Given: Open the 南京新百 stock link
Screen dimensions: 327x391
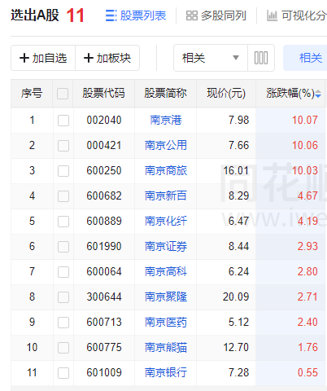Looking at the screenshot, I should click(x=166, y=195).
